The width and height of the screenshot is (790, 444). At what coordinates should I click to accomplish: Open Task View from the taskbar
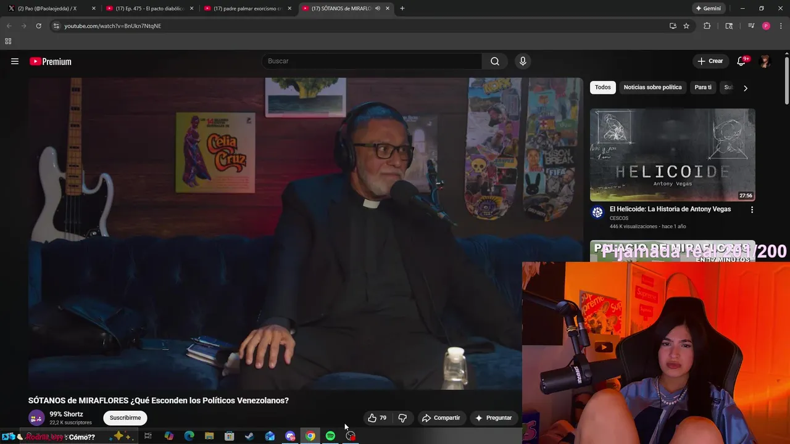click(148, 436)
